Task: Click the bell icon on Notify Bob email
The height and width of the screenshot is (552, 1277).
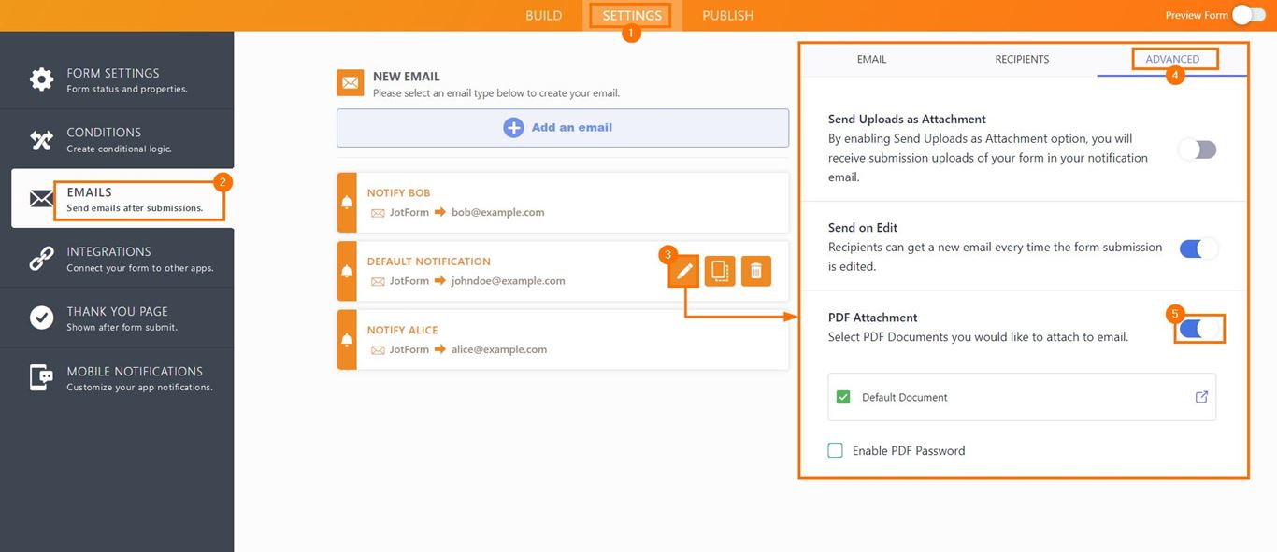Action: (347, 202)
